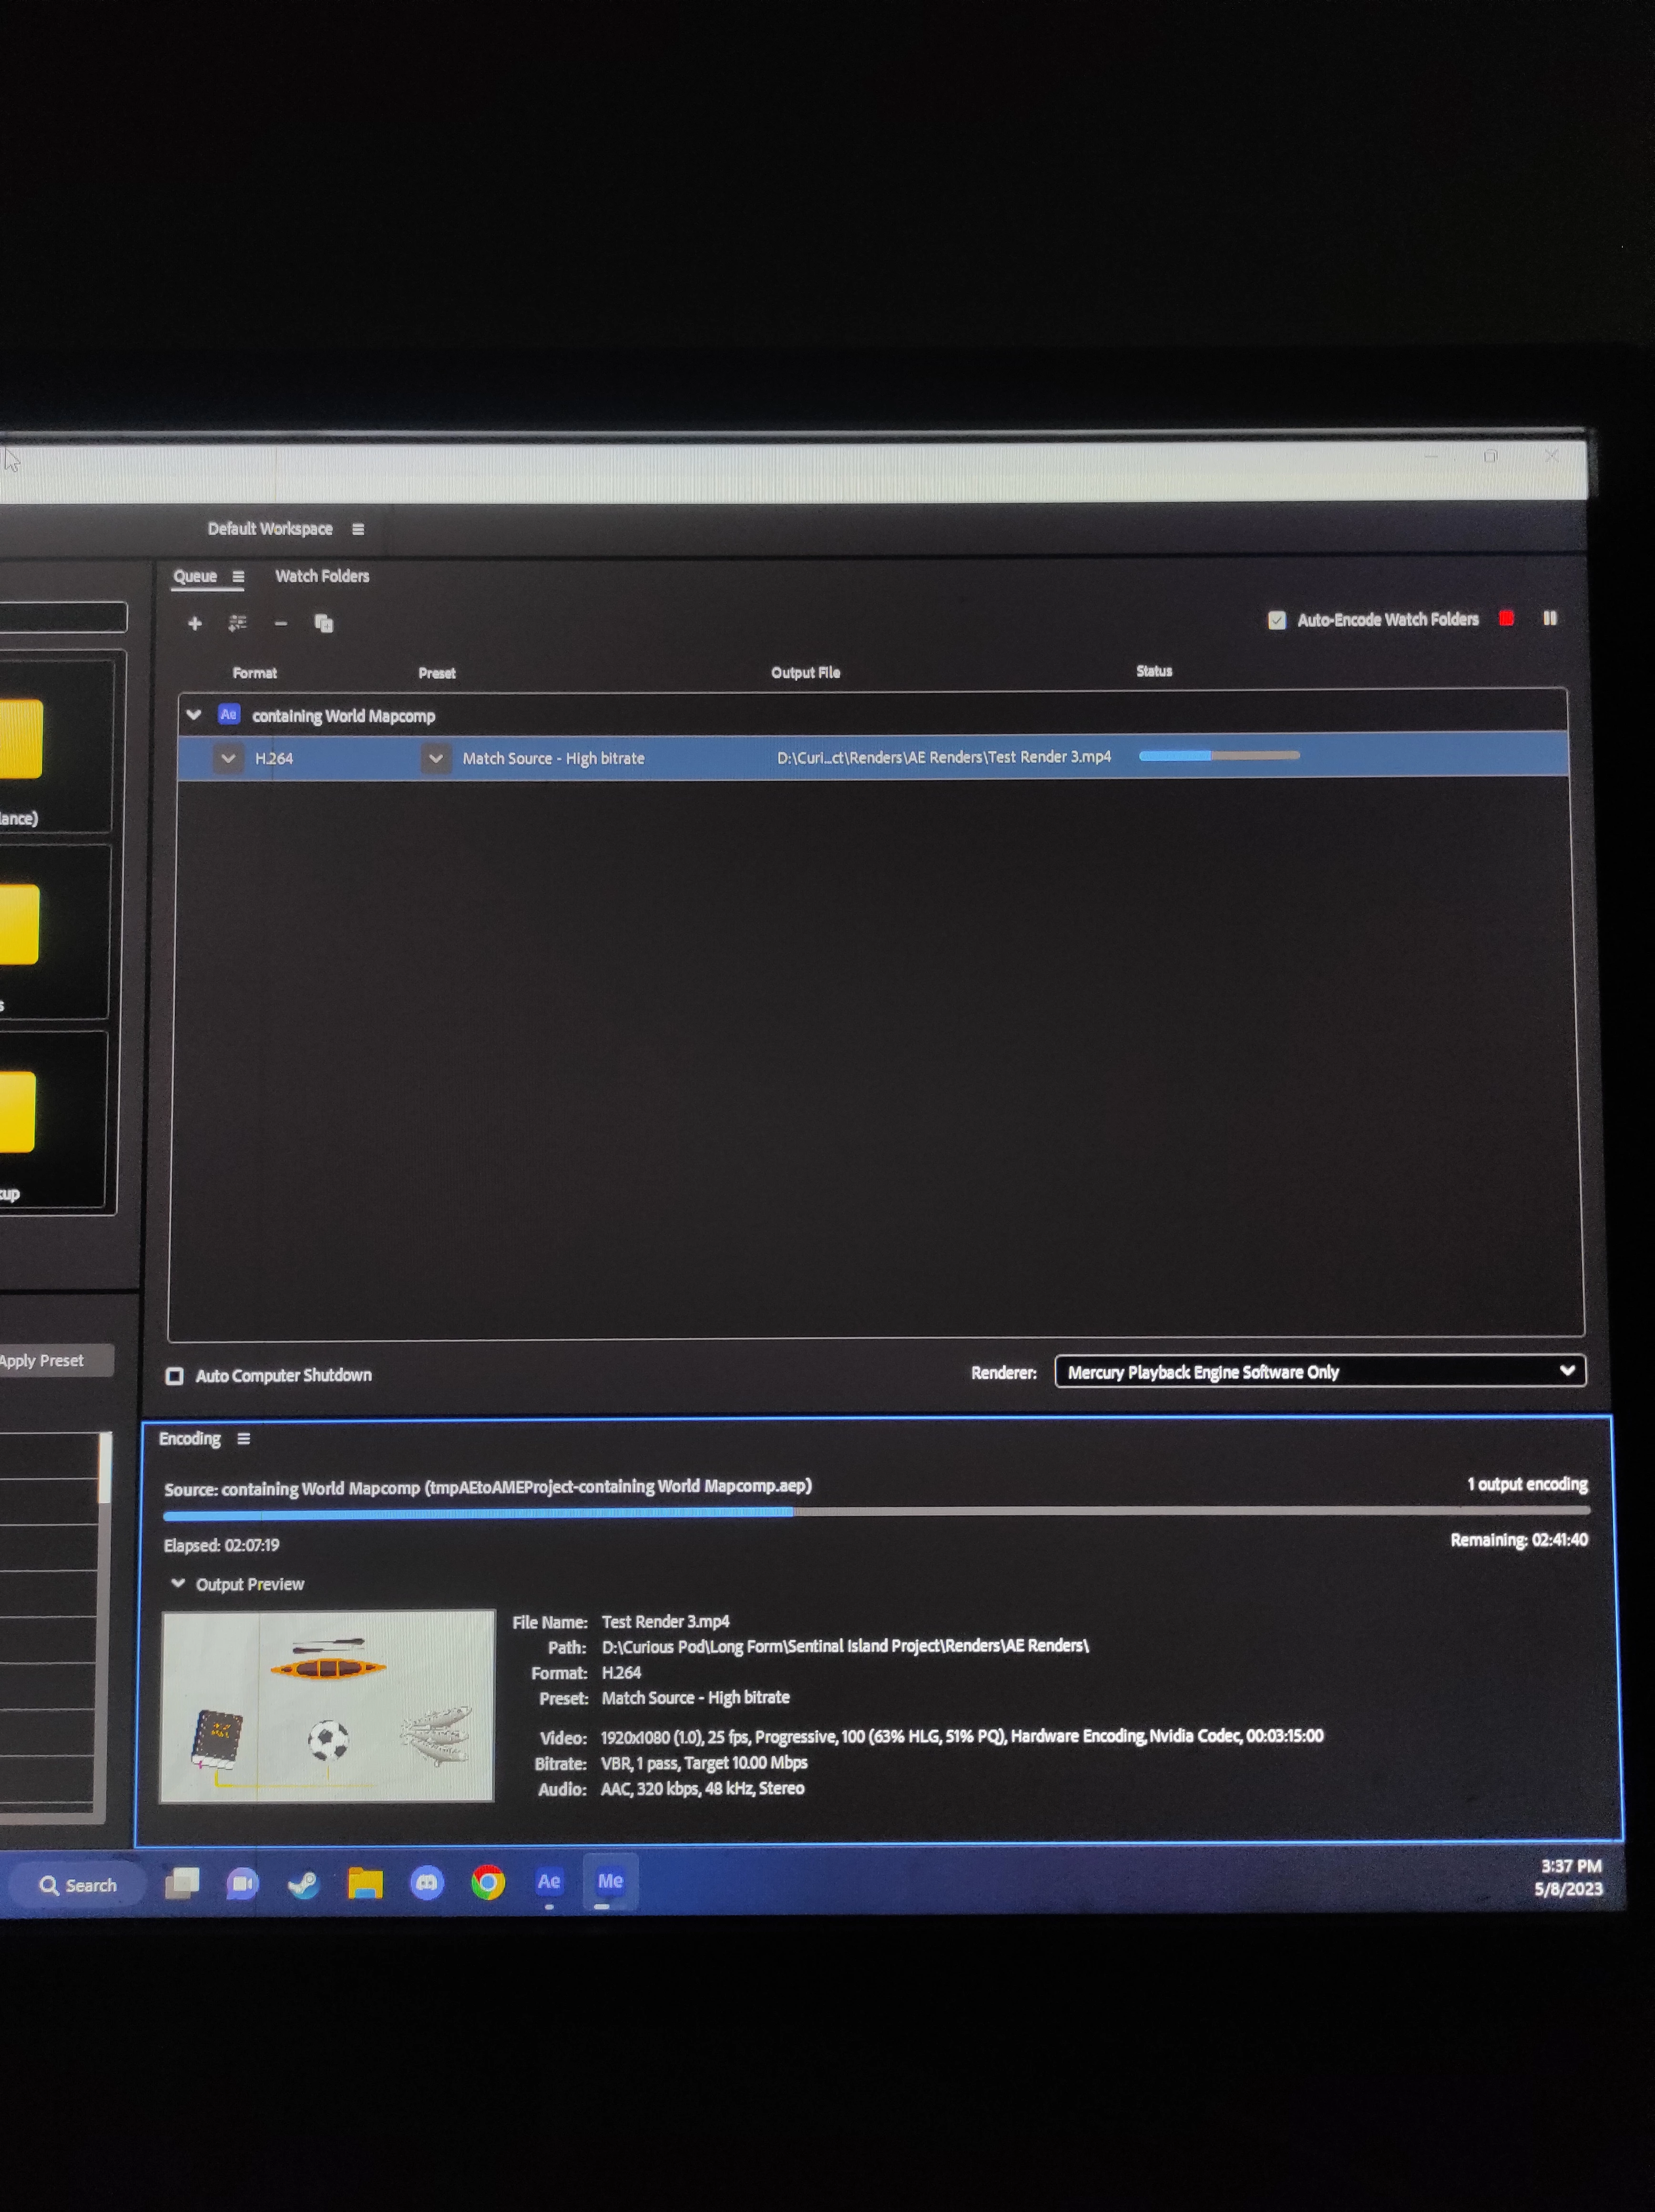Open the H.264 format dropdown arrow

click(x=228, y=758)
